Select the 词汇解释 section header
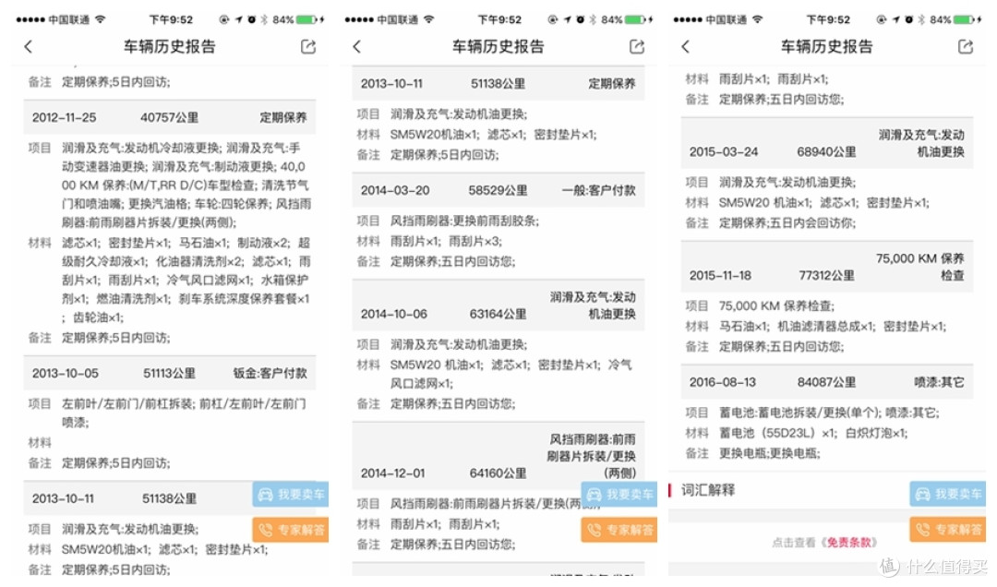Image resolution: width=997 pixels, height=587 pixels. (708, 490)
